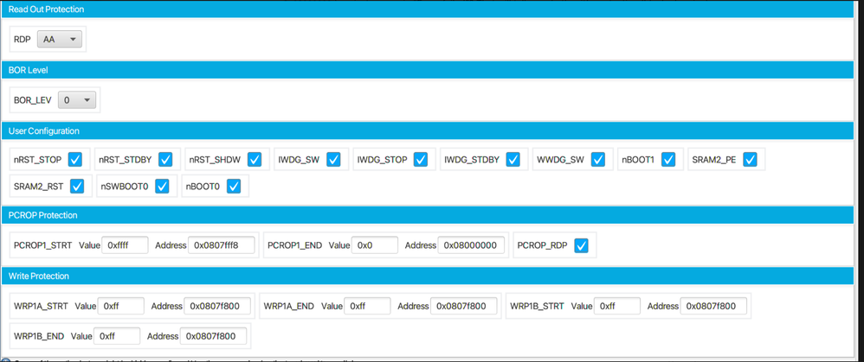The height and width of the screenshot is (362, 864).
Task: Click the WRP1B_STRT Value field
Action: (617, 306)
